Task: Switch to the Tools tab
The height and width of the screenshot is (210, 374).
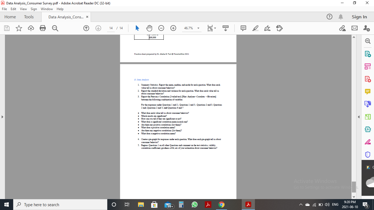Action: click(29, 17)
